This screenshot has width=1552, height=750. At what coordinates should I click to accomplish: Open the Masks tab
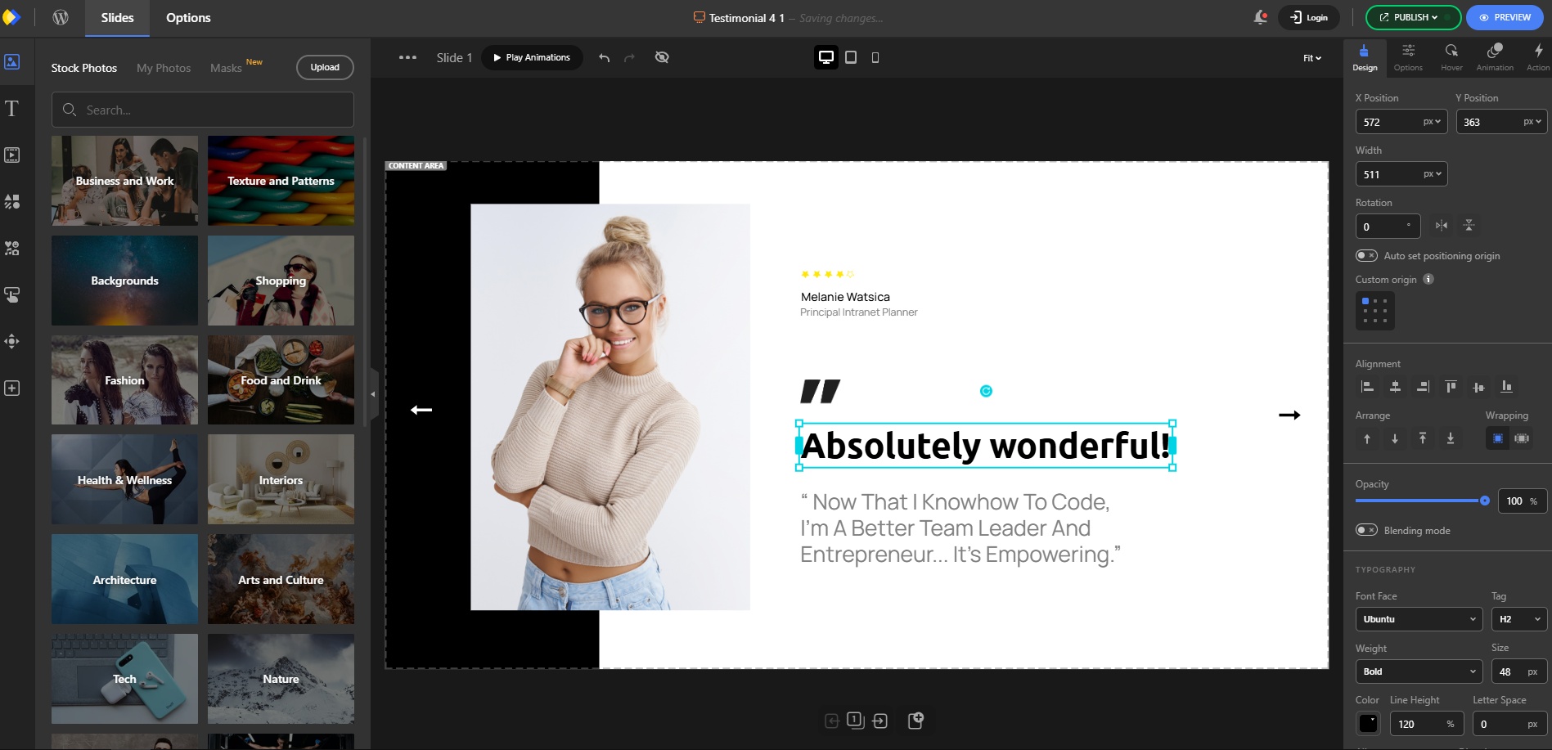[x=226, y=68]
